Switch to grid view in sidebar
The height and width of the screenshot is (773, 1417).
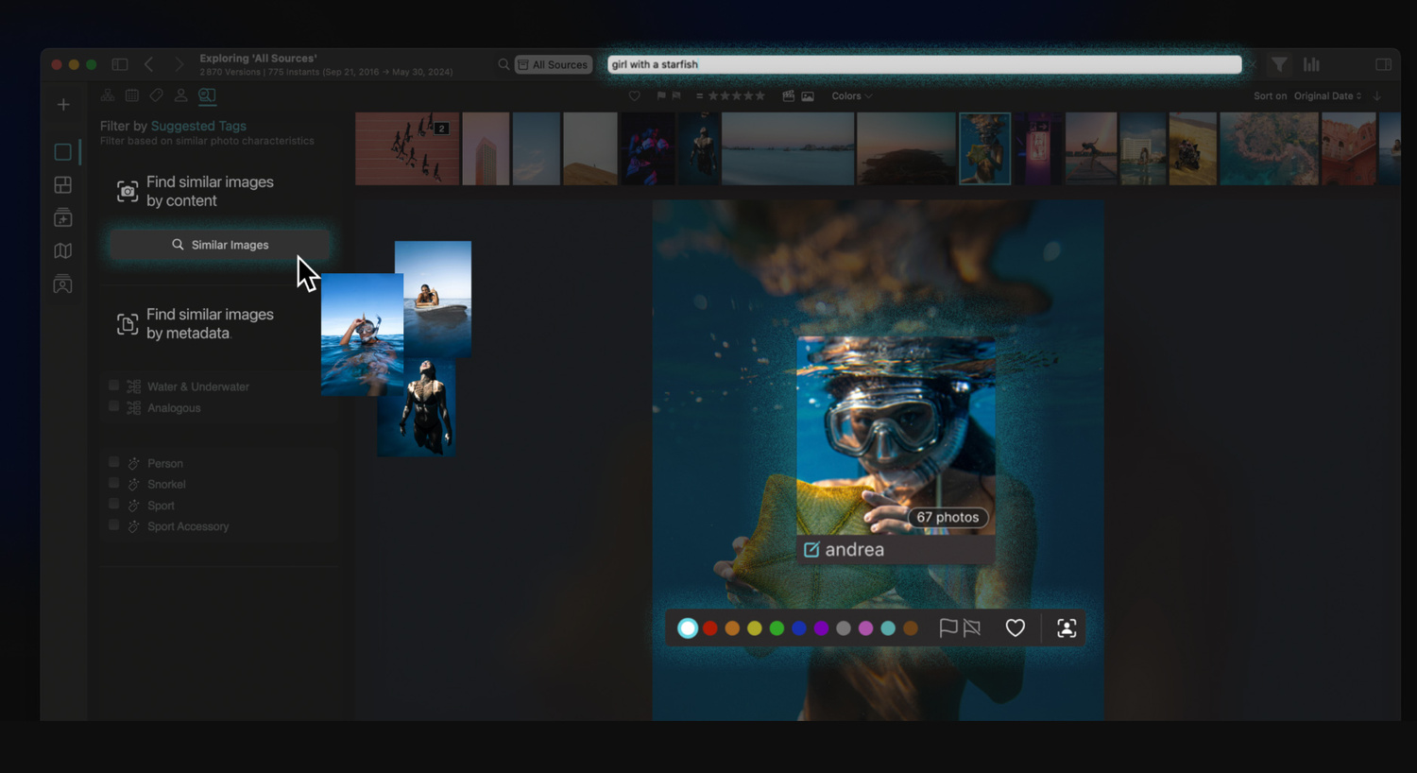(63, 185)
